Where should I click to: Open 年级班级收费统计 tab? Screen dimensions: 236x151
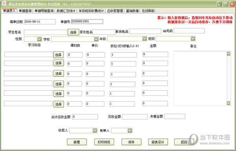pyautogui.click(x=91, y=11)
